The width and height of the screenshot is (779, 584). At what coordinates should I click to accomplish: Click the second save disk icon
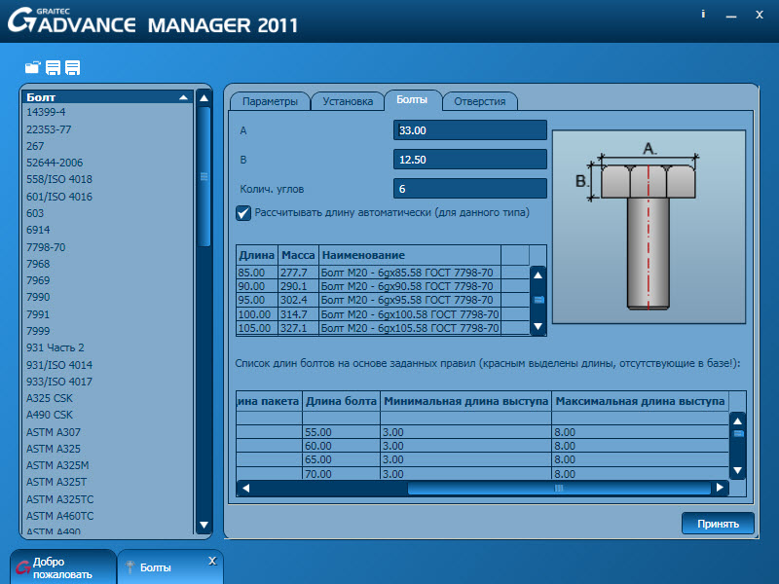click(x=72, y=67)
